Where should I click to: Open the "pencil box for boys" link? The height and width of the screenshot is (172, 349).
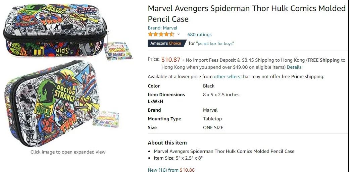[x=215, y=44]
